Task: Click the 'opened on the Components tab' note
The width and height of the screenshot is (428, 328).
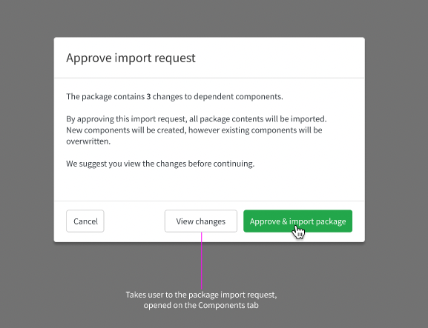Action: [201, 305]
